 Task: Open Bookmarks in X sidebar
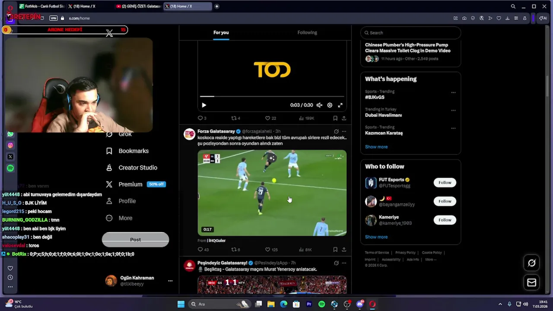coord(127,151)
